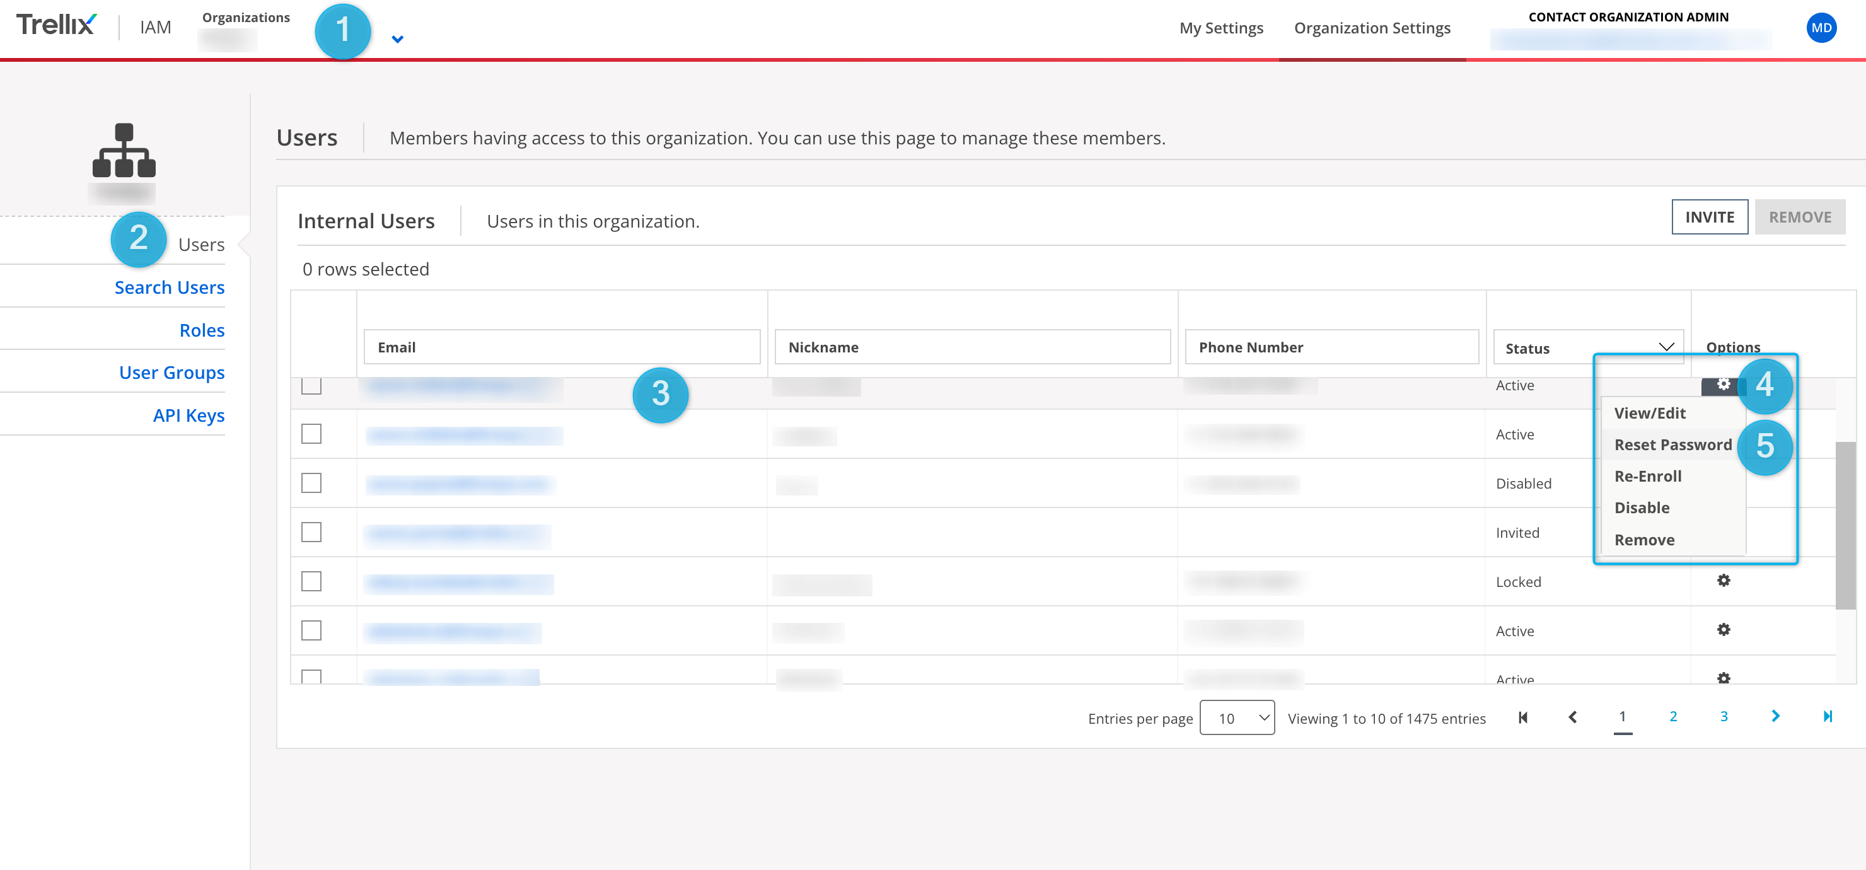This screenshot has width=1866, height=870.
Task: Go to the last page of entries
Action: [1827, 716]
